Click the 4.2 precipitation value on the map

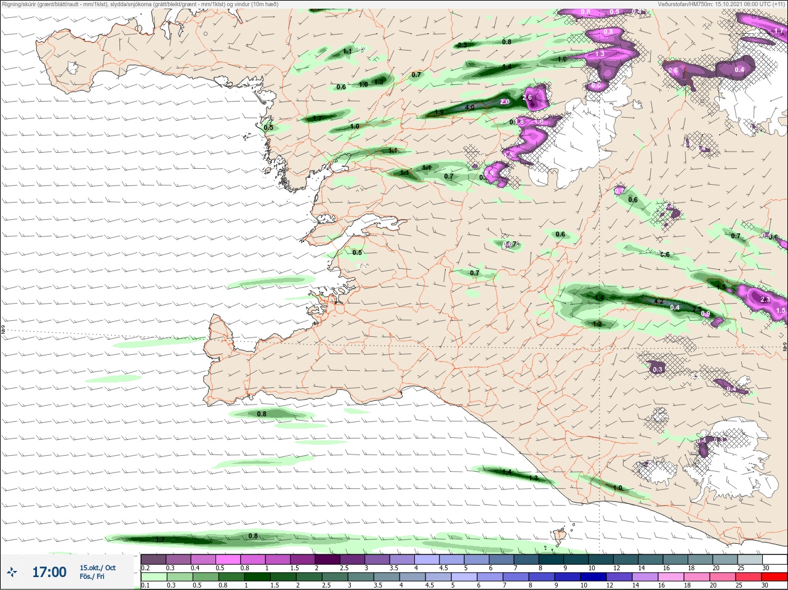pos(658,302)
